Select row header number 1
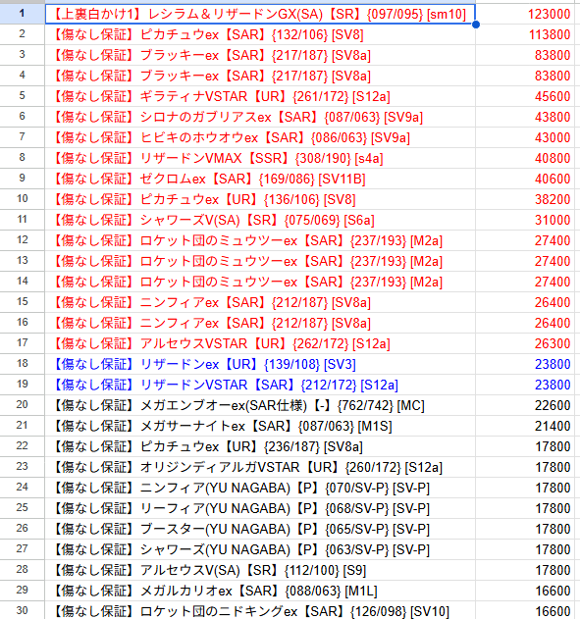The height and width of the screenshot is (619, 580). tap(23, 14)
